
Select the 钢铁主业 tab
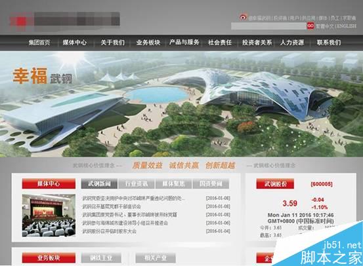tap(101, 258)
